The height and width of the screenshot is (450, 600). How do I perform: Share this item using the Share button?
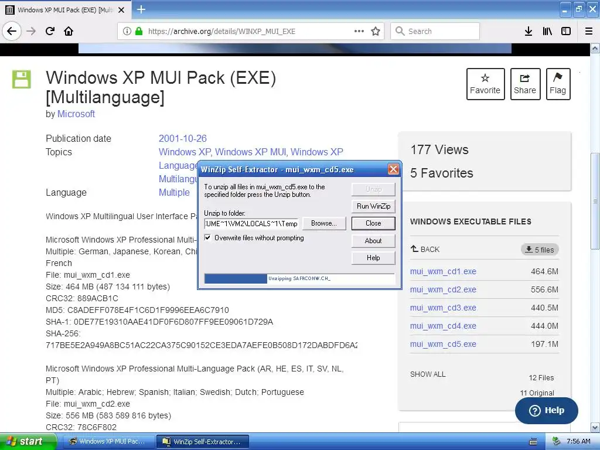pyautogui.click(x=525, y=84)
